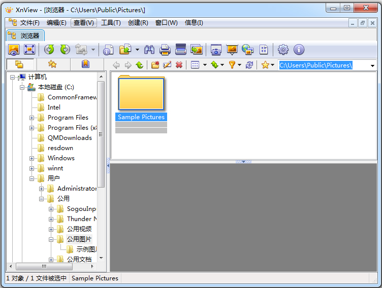Viewport: 382px width, 288px height.
Task: Click the binoculars search icon
Action: pyautogui.click(x=149, y=50)
